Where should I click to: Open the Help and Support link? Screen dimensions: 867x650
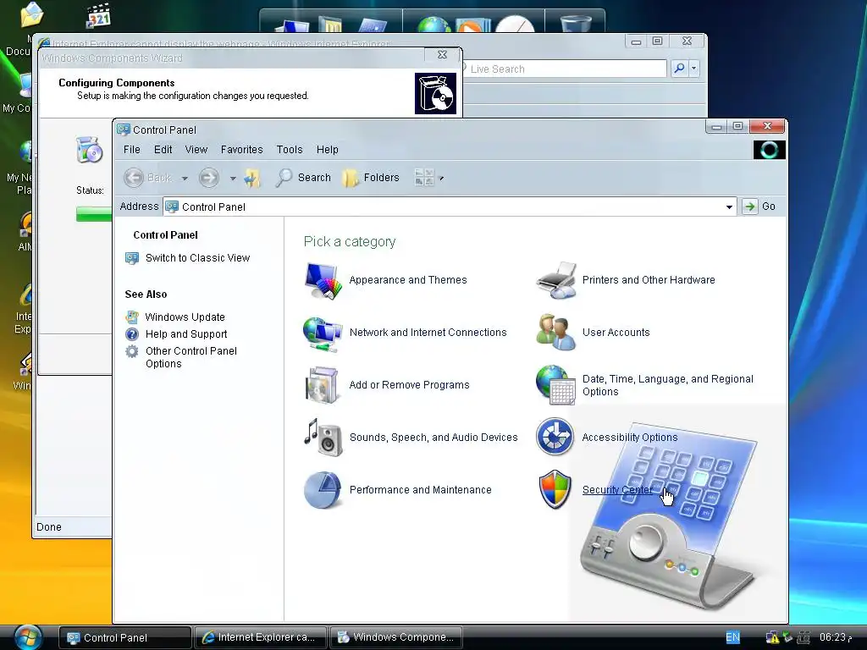pyautogui.click(x=186, y=333)
